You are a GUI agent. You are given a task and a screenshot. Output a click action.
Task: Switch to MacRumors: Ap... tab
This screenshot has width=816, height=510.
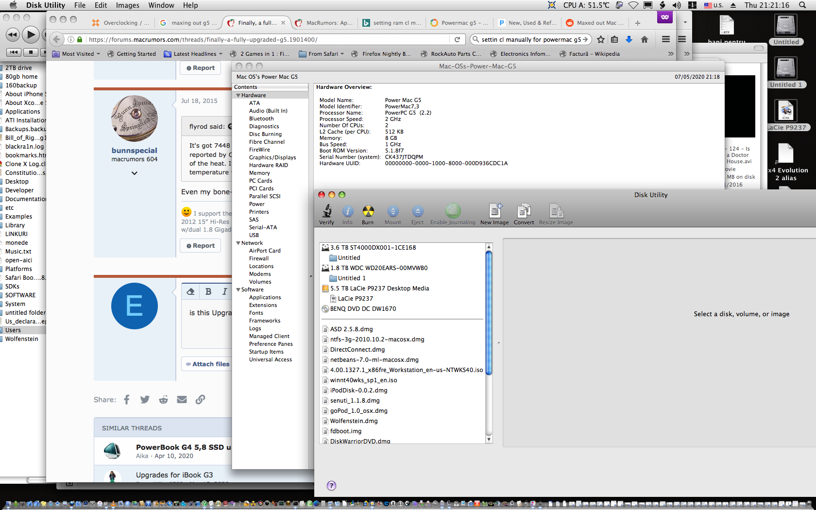tap(324, 23)
